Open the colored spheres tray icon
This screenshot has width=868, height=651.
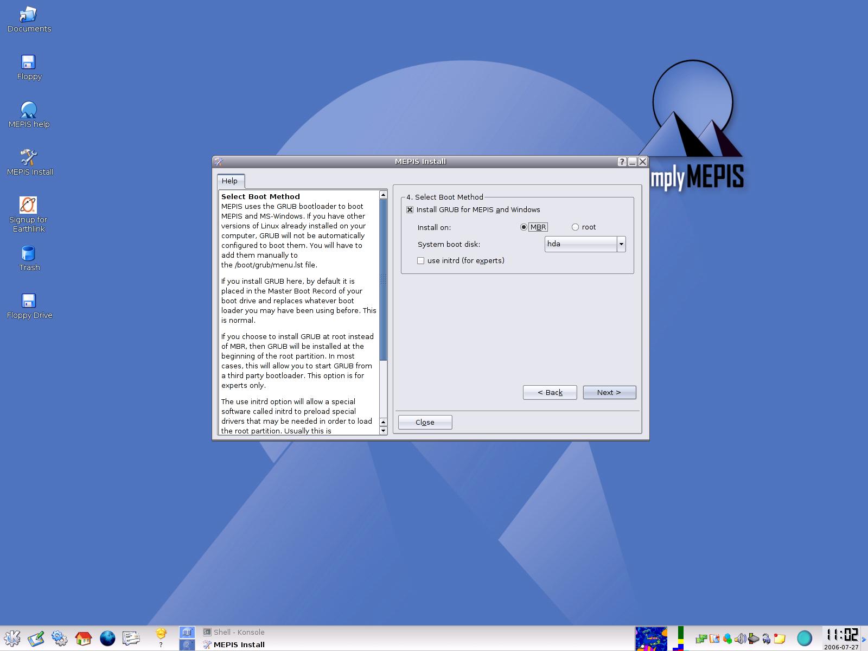(x=727, y=639)
